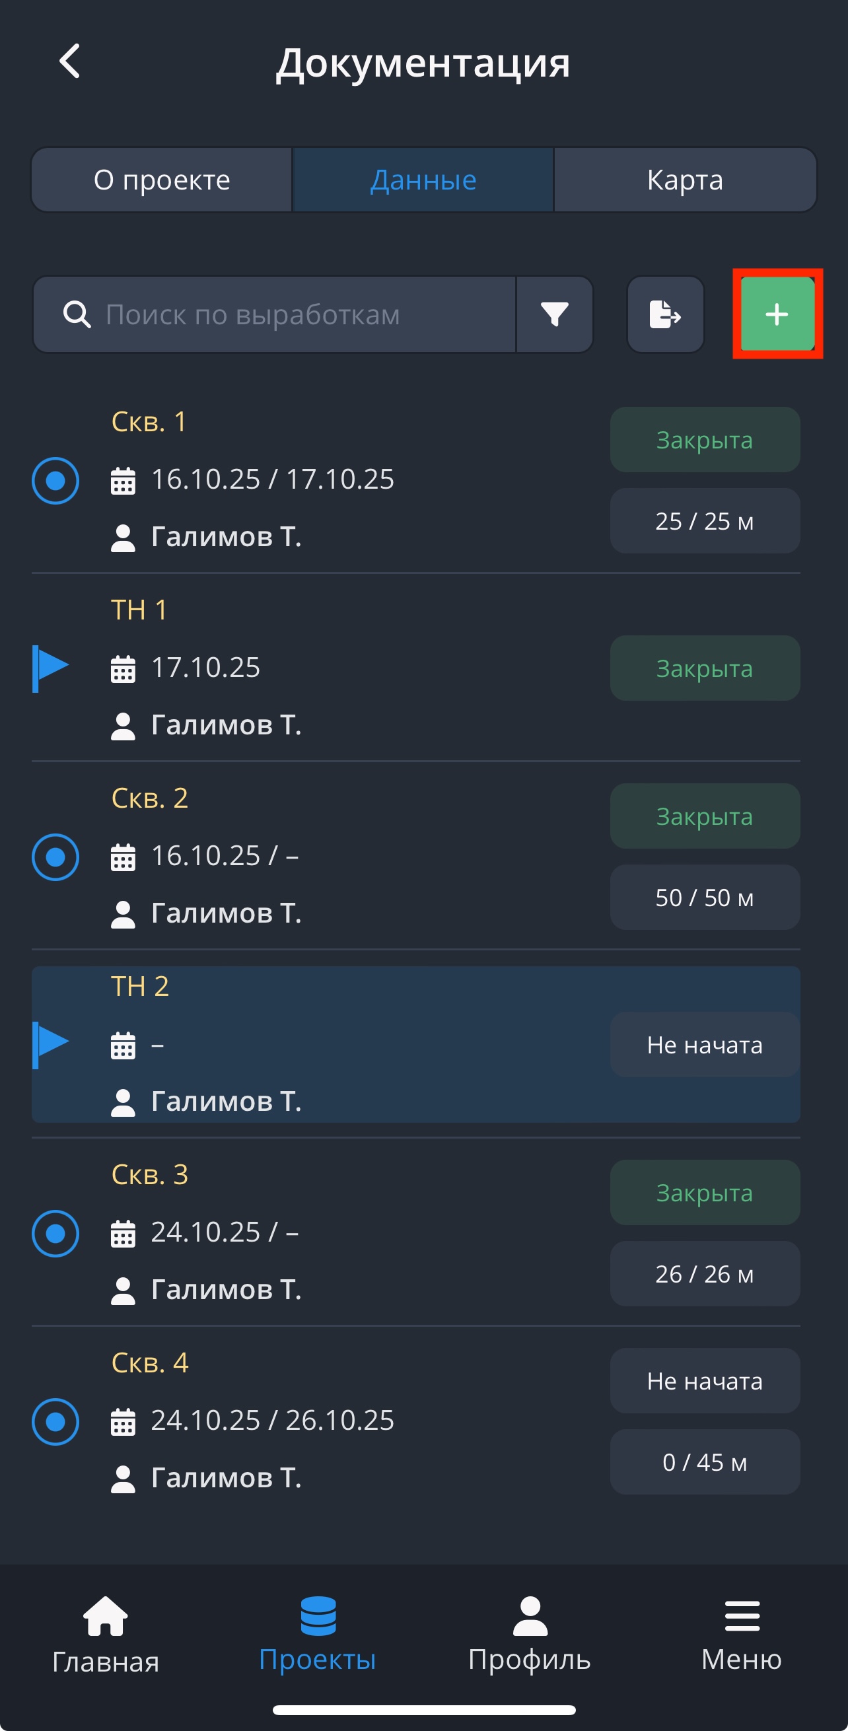This screenshot has height=1731, width=848.
Task: Focus the Поиск по выработкам search field
Action: tap(302, 314)
